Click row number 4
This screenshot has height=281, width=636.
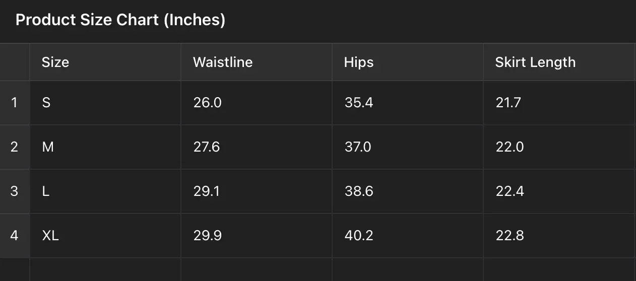click(x=14, y=236)
